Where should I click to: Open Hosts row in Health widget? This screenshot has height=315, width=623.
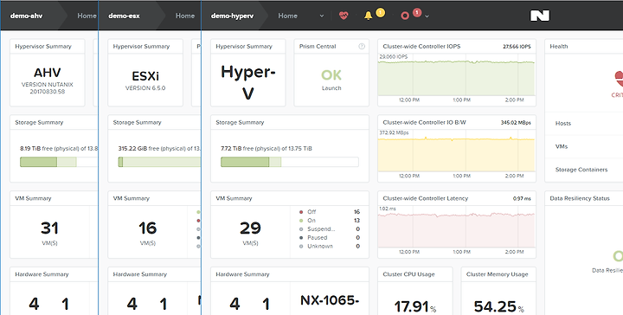pyautogui.click(x=584, y=124)
